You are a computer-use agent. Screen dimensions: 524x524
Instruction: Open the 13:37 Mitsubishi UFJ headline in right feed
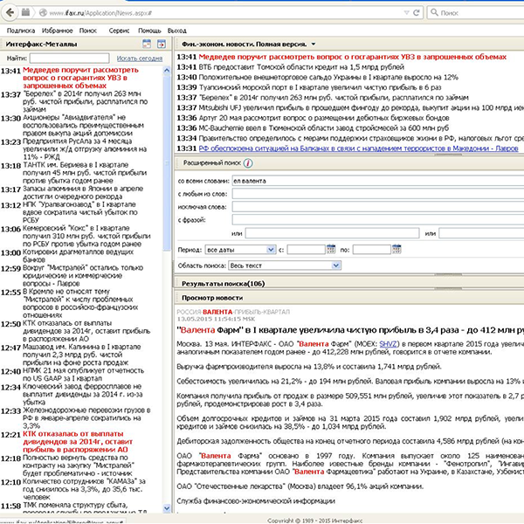click(362, 108)
